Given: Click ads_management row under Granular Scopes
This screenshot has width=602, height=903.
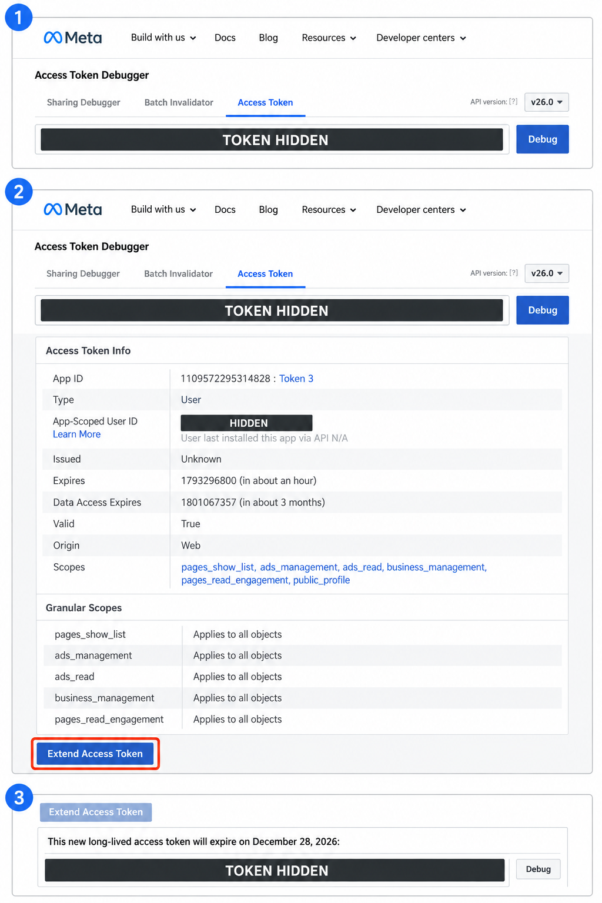Looking at the screenshot, I should [x=302, y=655].
